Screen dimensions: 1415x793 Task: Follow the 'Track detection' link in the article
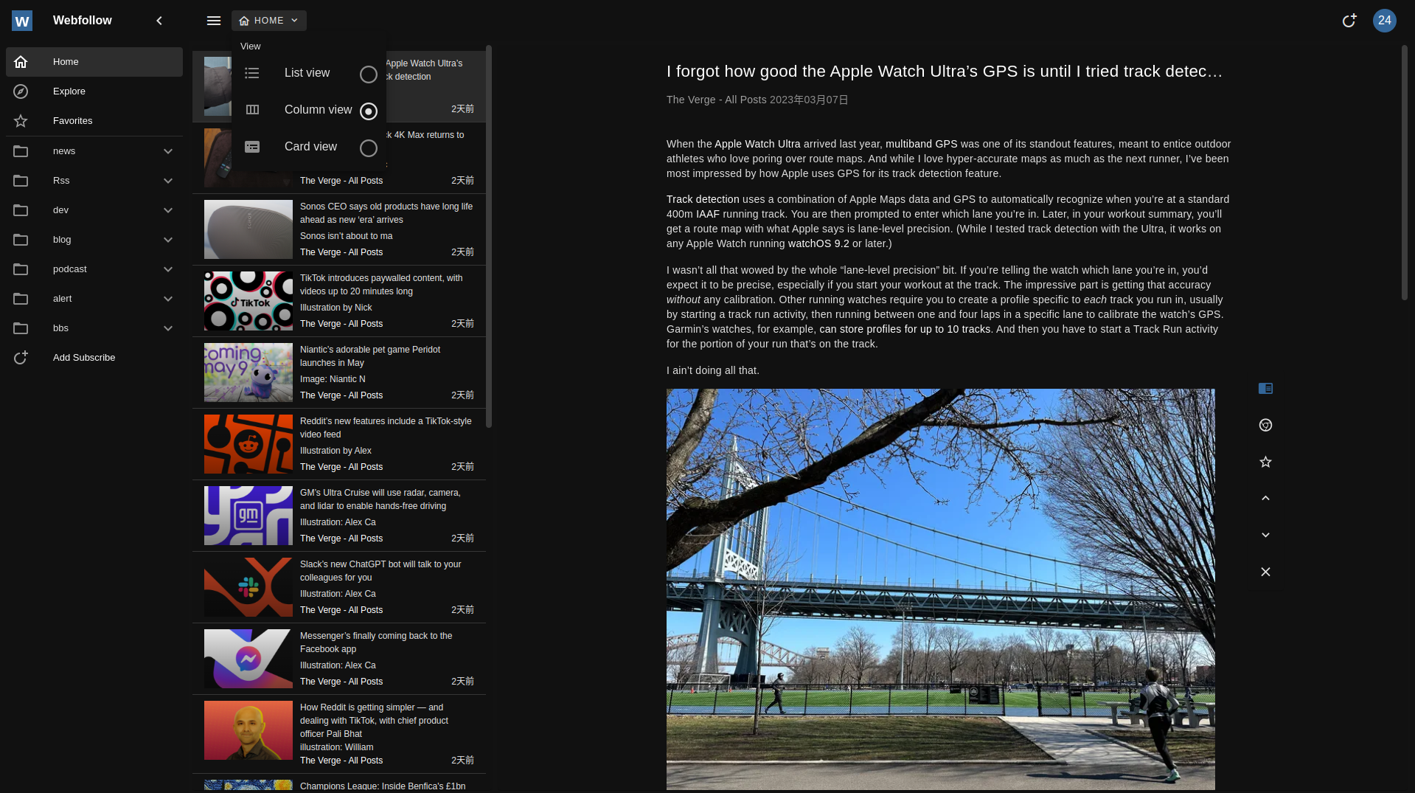[702, 199]
